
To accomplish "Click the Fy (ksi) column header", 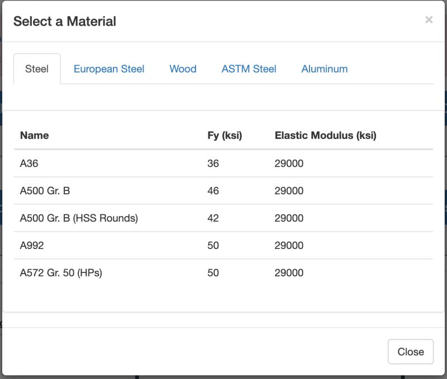I will tap(224, 135).
